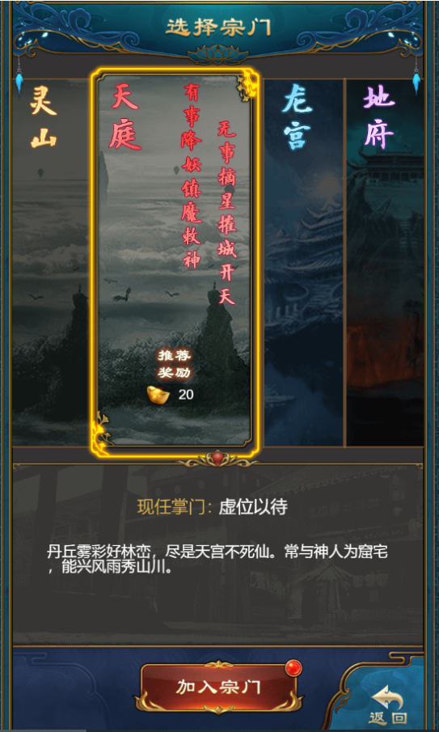
Task: Click the lotus ornament under the 选择宗门 title
Action: (x=217, y=53)
